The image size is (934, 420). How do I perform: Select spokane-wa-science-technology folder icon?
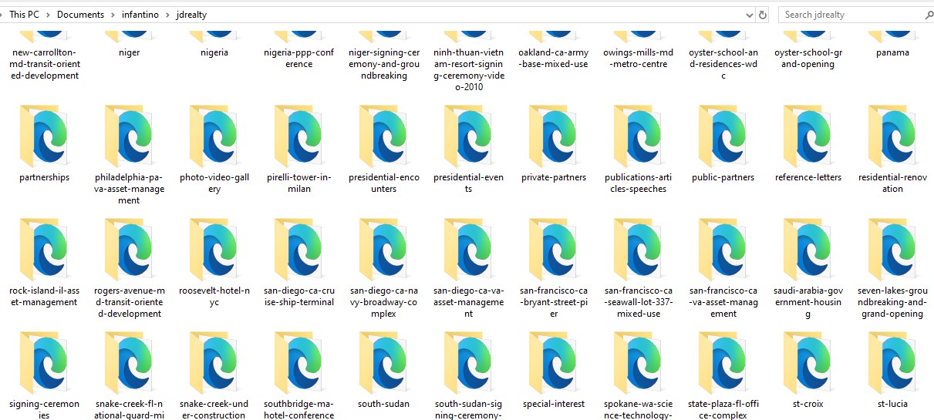638,363
